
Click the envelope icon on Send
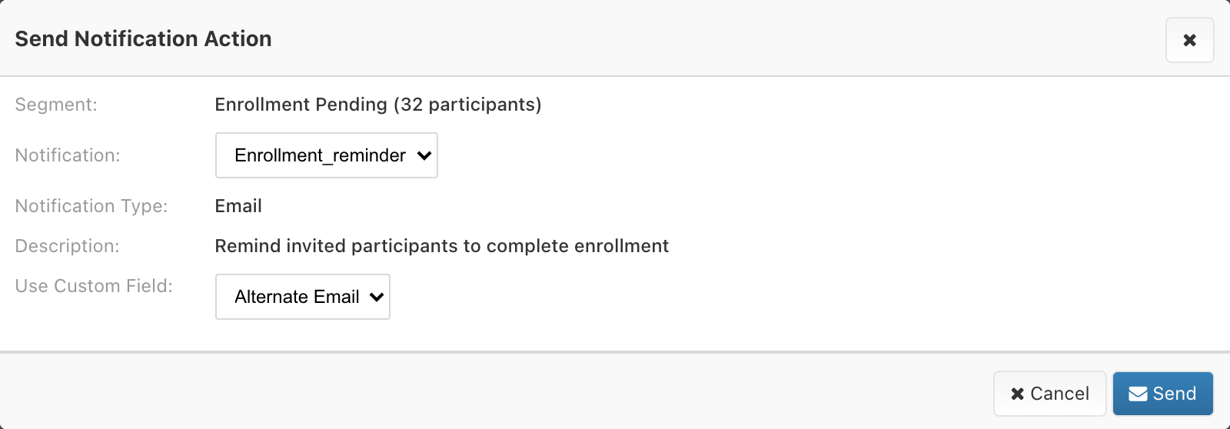[1138, 394]
